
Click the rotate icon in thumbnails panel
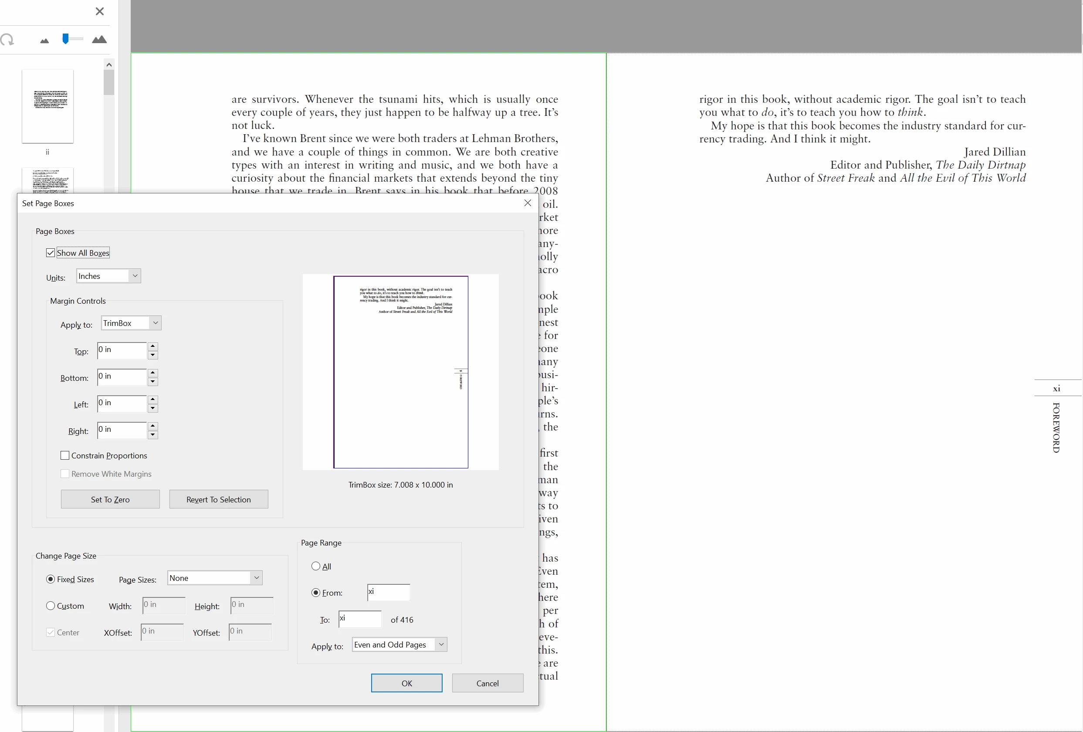point(7,40)
